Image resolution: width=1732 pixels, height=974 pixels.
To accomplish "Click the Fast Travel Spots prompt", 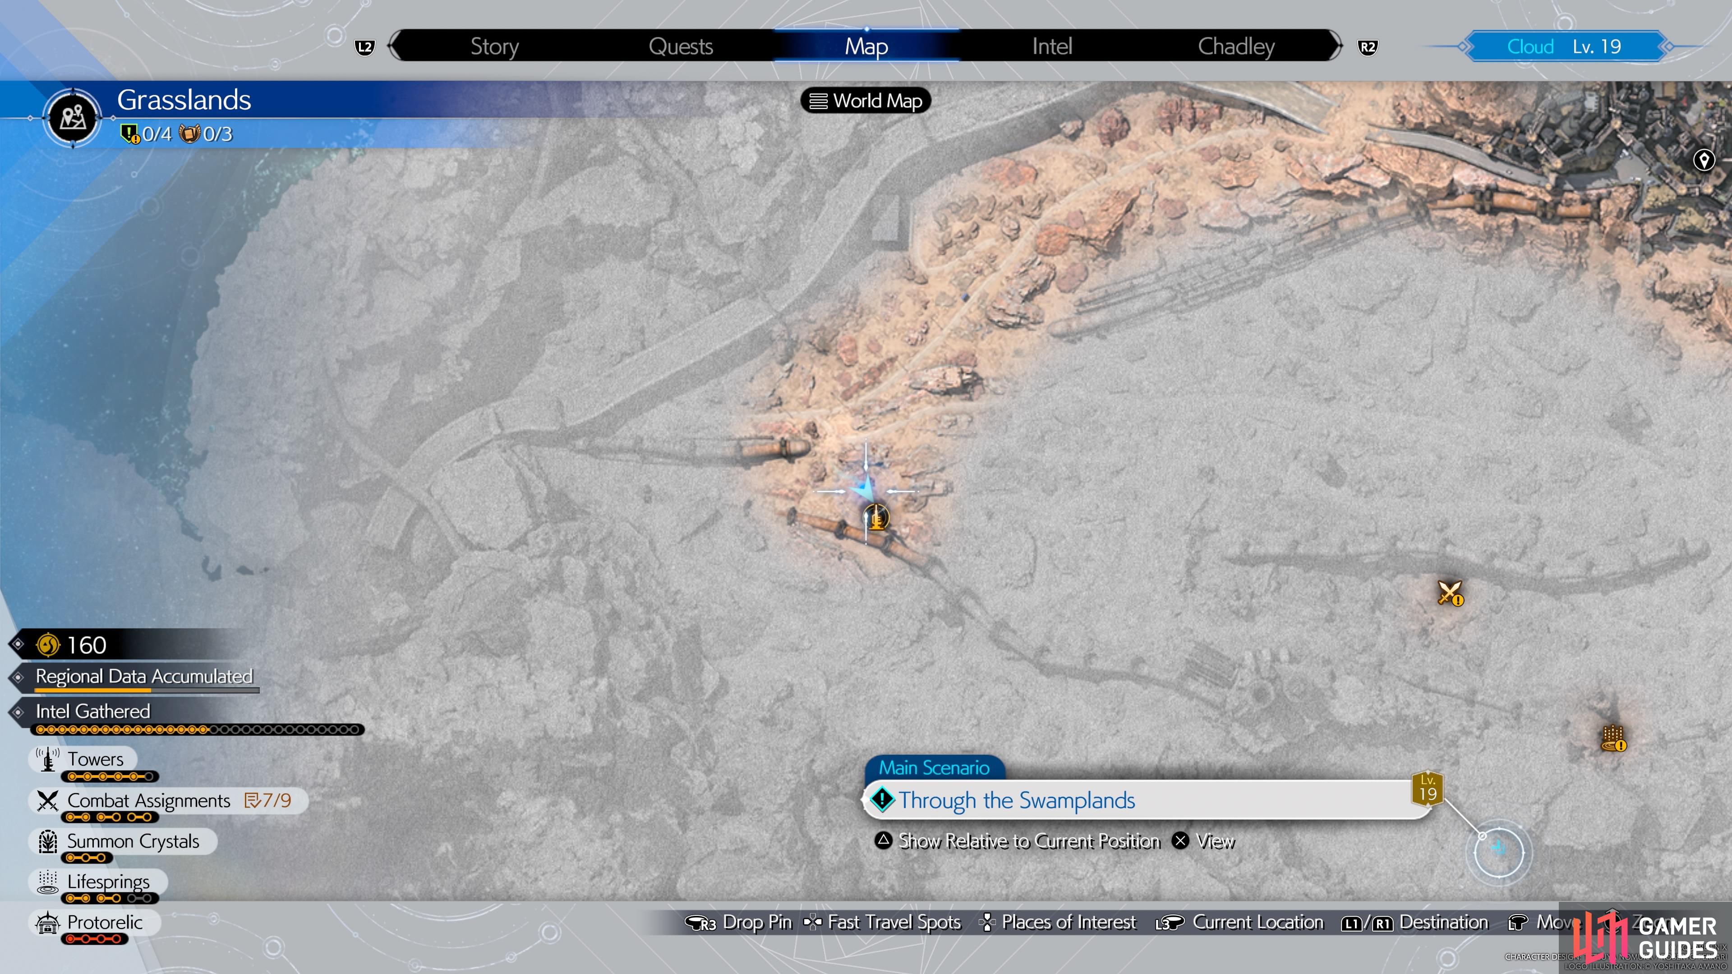I will tap(894, 922).
